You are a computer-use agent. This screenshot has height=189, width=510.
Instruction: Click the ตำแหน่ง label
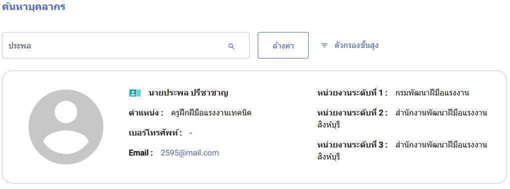click(146, 113)
